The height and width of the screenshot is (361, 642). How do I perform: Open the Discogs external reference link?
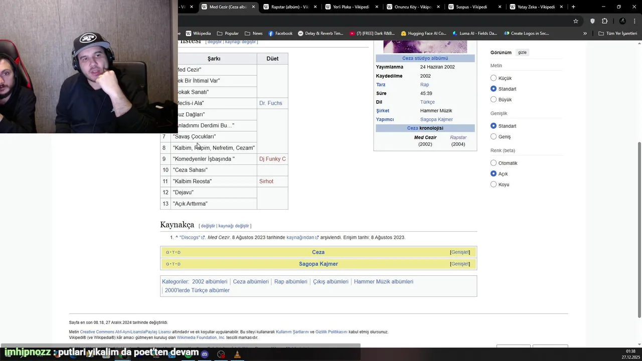(192, 238)
